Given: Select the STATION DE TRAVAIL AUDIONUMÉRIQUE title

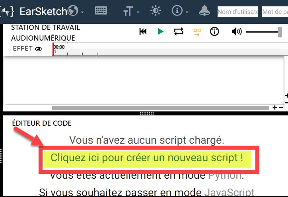Looking at the screenshot, I should pyautogui.click(x=45, y=33).
